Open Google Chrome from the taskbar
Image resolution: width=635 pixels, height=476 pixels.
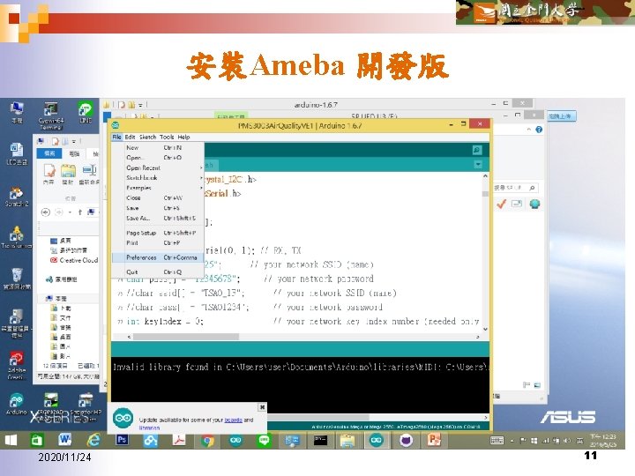(207, 440)
